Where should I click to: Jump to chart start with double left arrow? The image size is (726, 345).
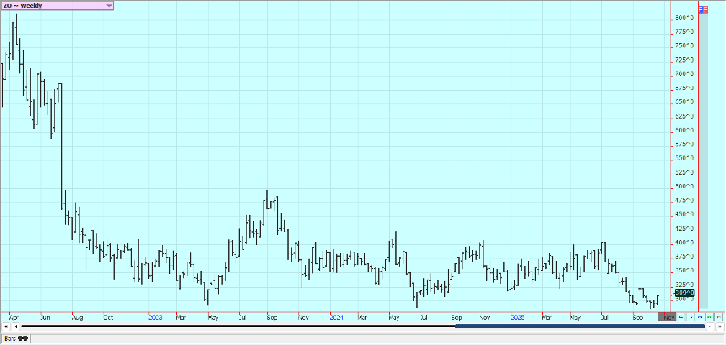click(6, 326)
